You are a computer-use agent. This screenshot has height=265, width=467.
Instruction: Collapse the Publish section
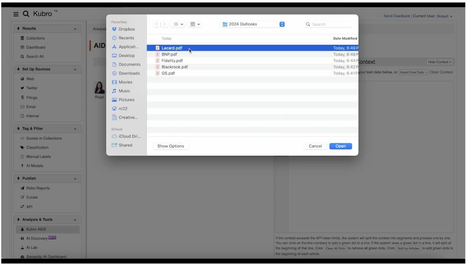tap(75, 179)
